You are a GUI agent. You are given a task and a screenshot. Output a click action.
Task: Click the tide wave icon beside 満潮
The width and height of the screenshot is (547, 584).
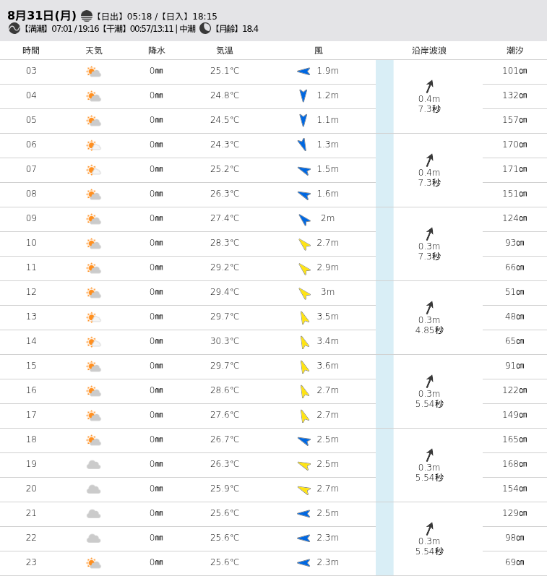[x=14, y=28]
